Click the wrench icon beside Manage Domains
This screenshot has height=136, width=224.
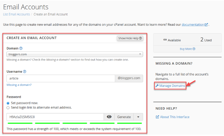pos(157,86)
